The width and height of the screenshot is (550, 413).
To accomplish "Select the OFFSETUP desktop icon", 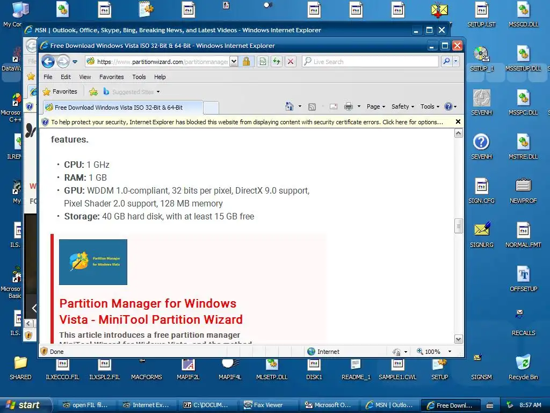I will [x=523, y=279].
